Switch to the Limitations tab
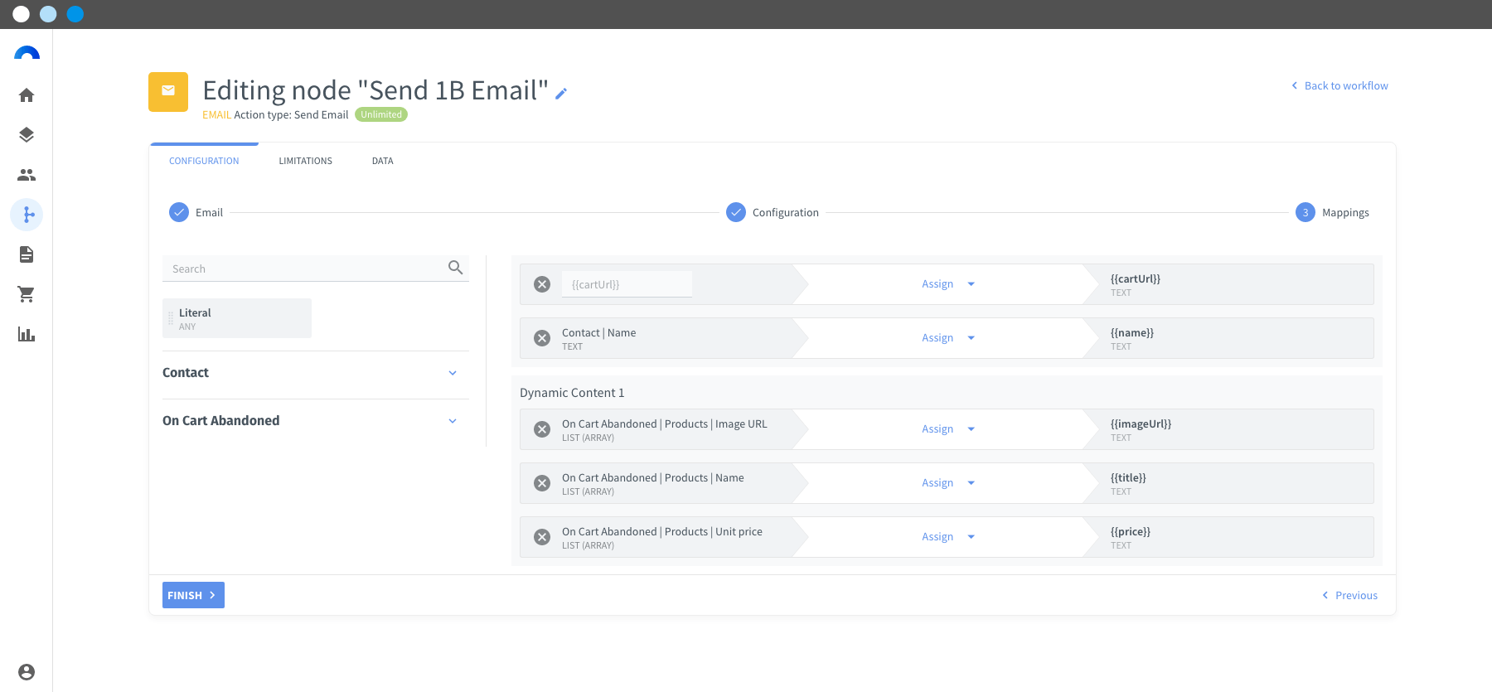Screen dimensions: 1492x692 pyautogui.click(x=305, y=161)
